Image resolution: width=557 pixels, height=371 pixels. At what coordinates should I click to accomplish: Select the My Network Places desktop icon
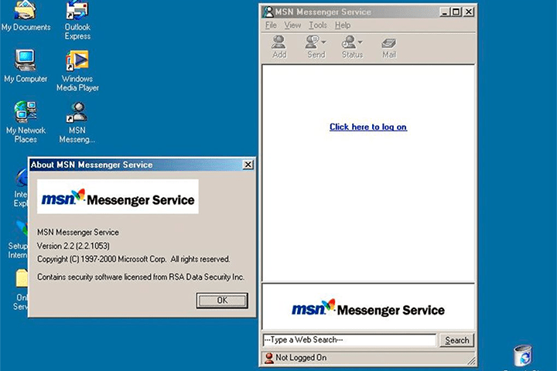pos(26,122)
